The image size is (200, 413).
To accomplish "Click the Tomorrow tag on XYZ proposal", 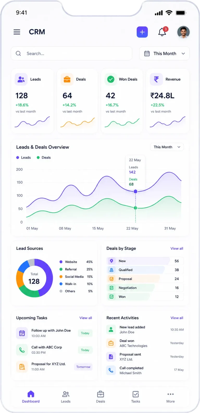I will click(x=83, y=367).
